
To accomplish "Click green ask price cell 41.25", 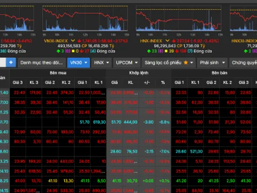I will pyautogui.click(x=214, y=181).
